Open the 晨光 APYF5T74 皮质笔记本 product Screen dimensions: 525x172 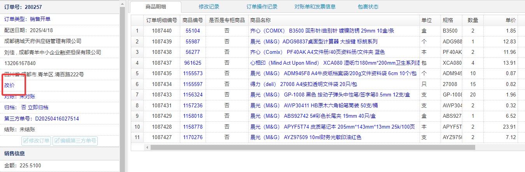(x=332, y=126)
